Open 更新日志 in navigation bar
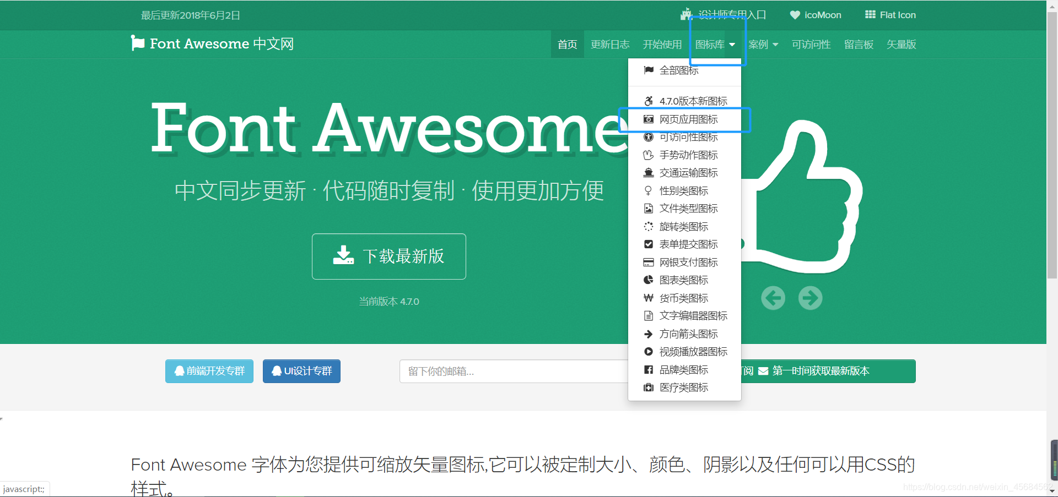This screenshot has width=1058, height=497. [x=610, y=44]
